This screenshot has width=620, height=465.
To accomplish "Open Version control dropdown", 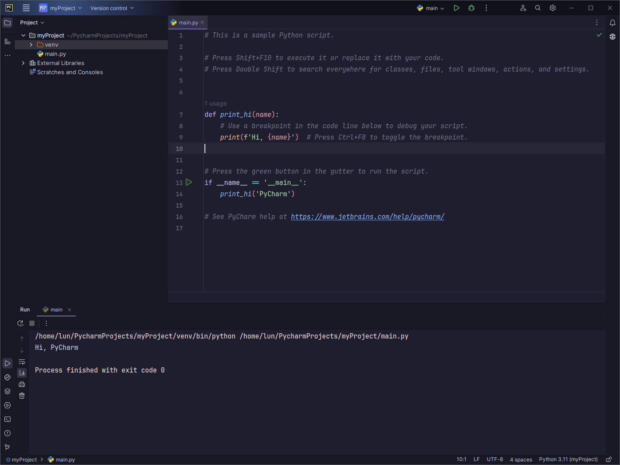I will (112, 8).
